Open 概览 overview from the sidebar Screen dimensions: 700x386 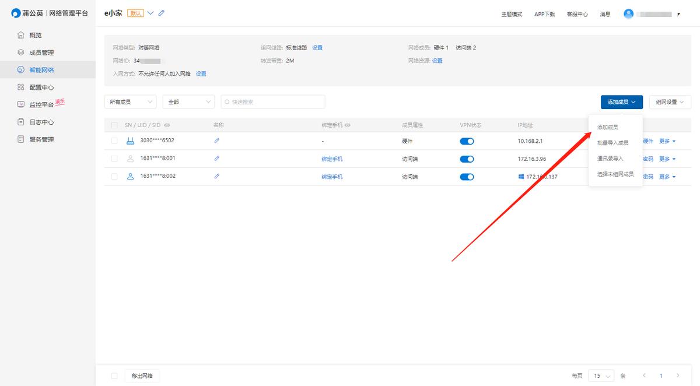pos(35,35)
